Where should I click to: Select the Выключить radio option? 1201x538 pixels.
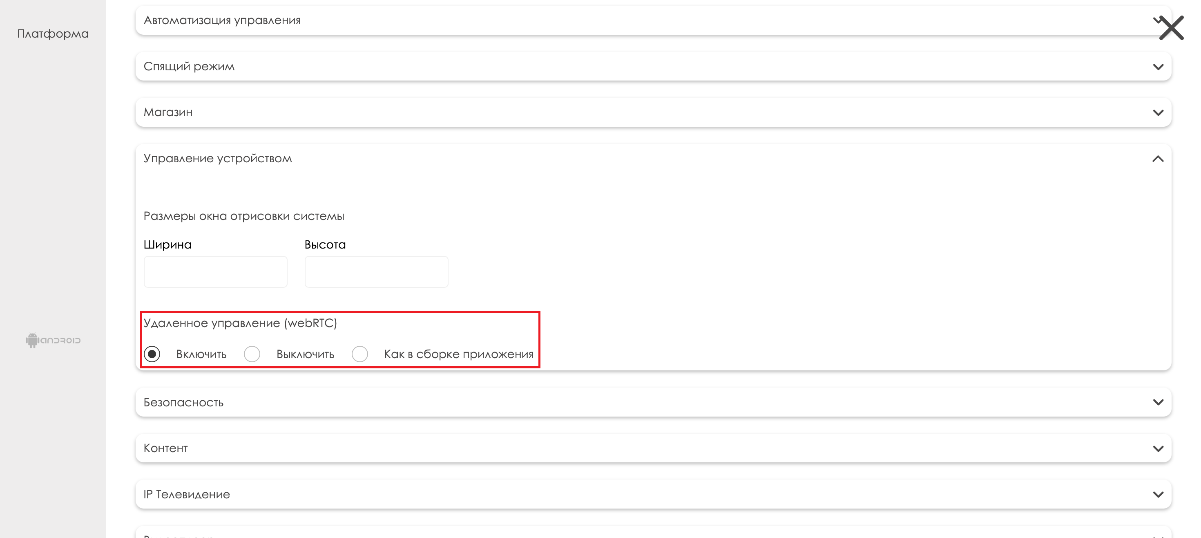coord(252,354)
